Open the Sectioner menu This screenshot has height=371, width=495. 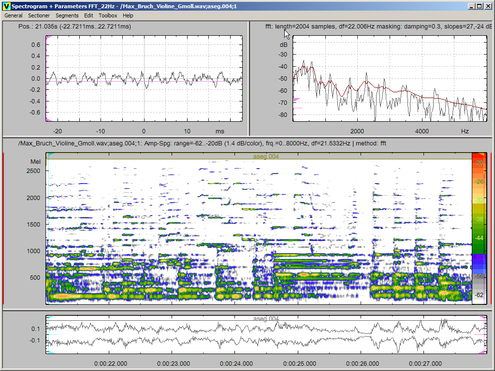tap(39, 15)
